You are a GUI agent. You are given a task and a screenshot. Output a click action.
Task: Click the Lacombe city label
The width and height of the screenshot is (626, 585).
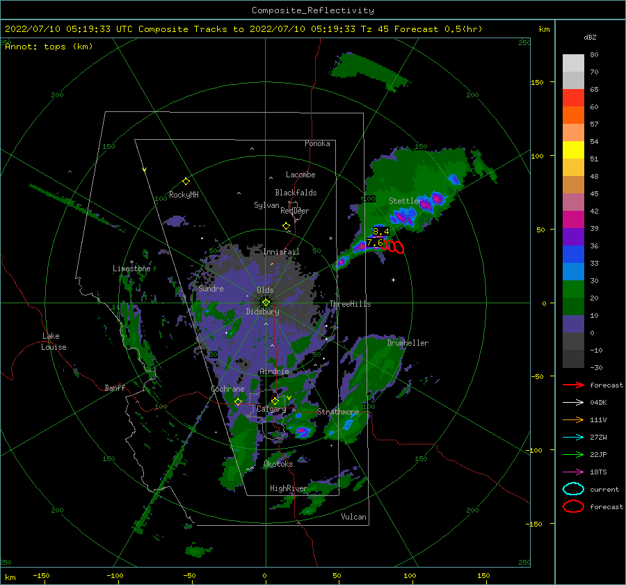[300, 175]
